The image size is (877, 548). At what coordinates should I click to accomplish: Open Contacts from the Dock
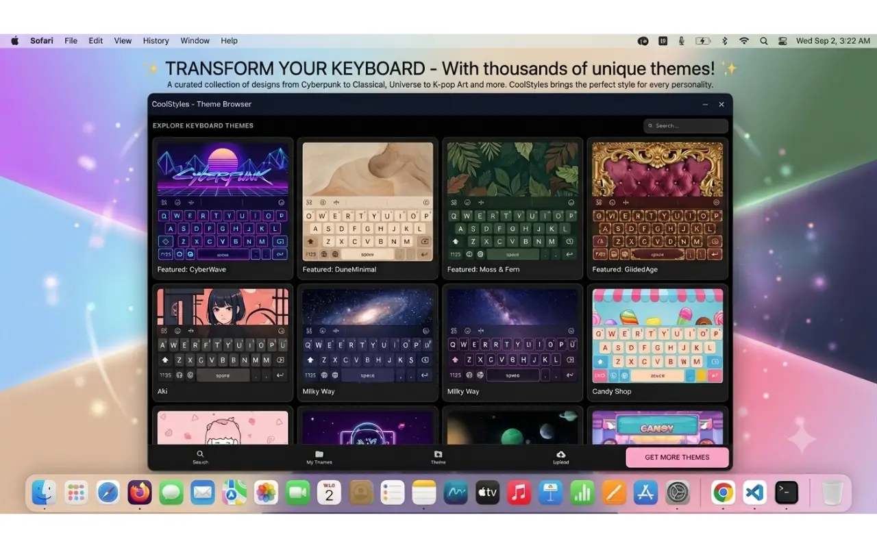click(x=360, y=492)
